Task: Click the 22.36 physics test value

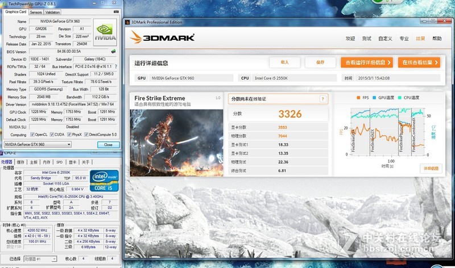Action: point(283,162)
